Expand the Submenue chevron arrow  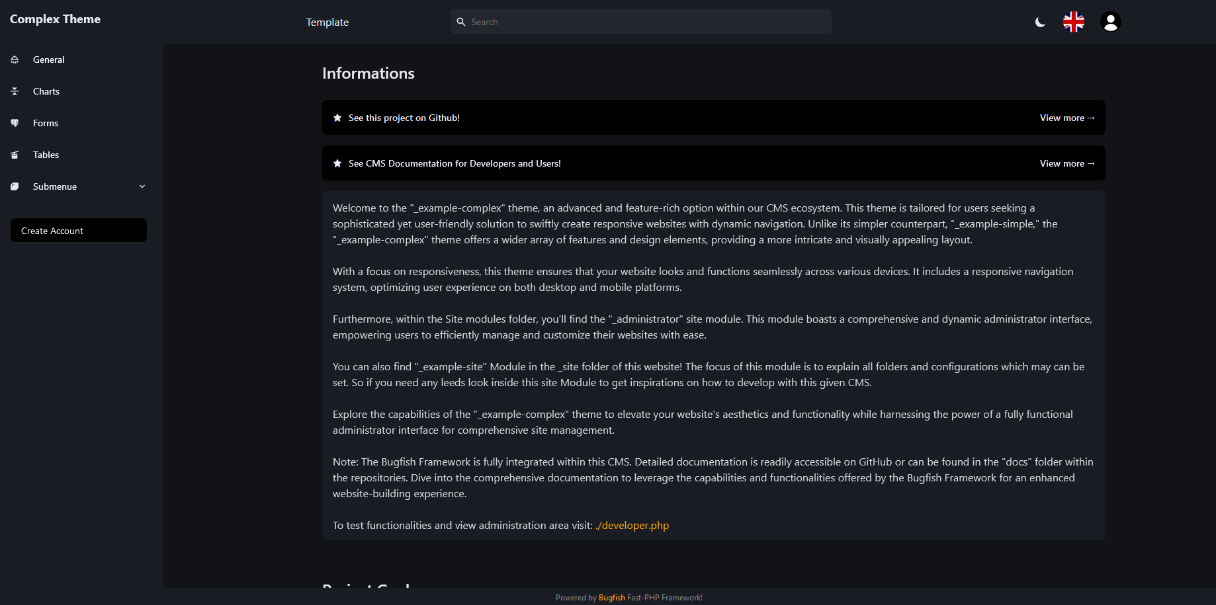[x=142, y=186]
